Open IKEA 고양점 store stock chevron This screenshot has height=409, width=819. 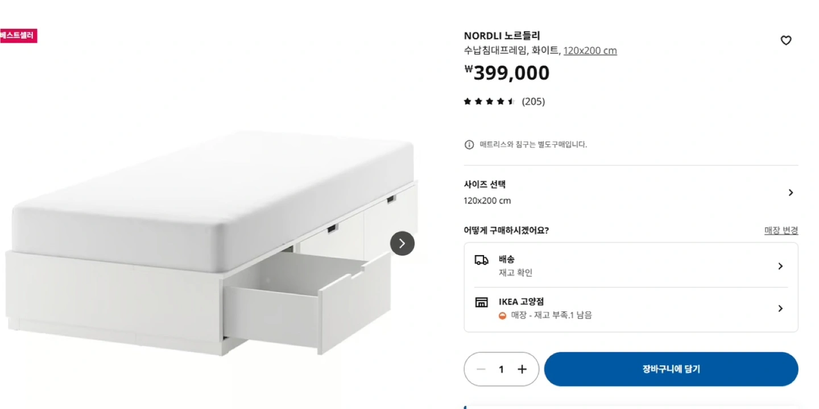pyautogui.click(x=780, y=308)
